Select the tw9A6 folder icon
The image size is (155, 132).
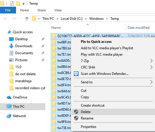[x=54, y=91]
